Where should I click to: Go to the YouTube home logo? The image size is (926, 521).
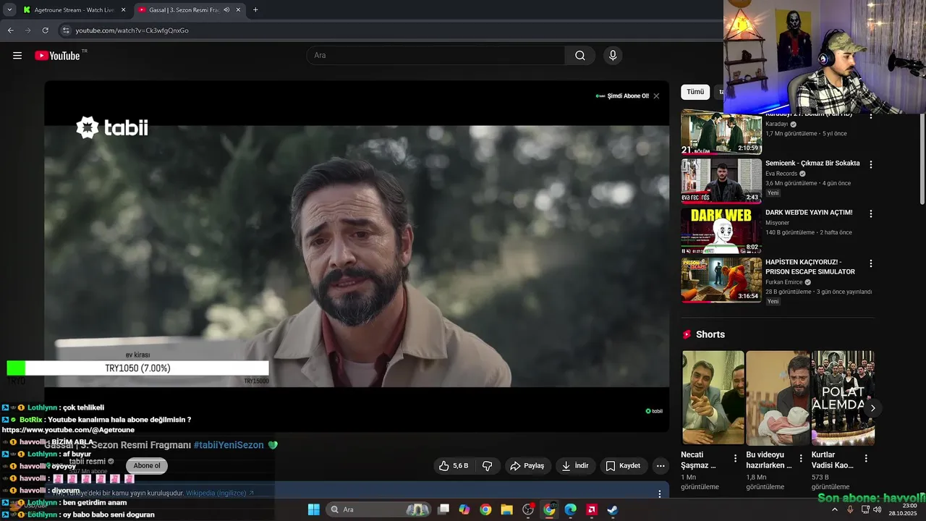click(57, 56)
